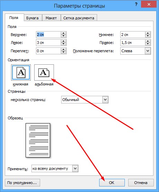
Task: Decrease the Левое margin value
Action: pos(64,44)
